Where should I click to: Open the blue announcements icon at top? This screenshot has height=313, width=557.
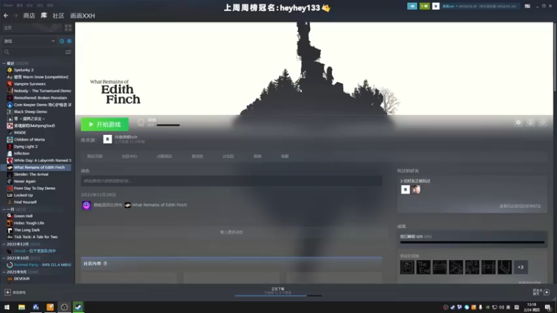point(412,6)
